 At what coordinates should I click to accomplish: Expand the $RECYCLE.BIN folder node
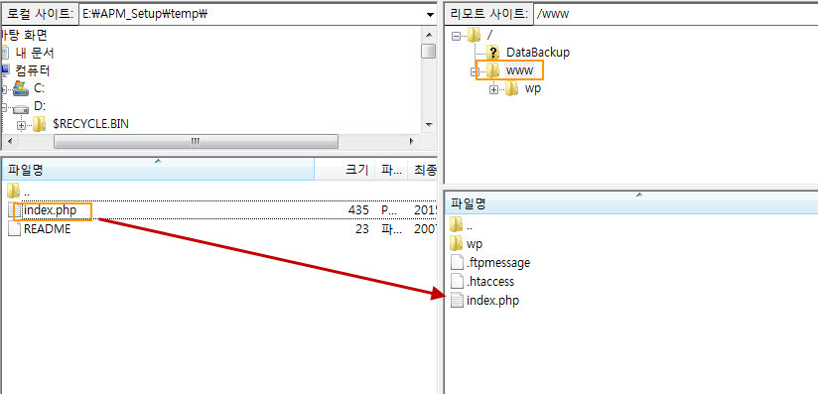pyautogui.click(x=21, y=126)
